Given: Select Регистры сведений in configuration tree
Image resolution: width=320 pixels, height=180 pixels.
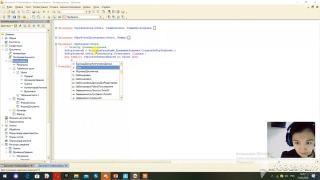Looking at the screenshot, I should 19,144.
